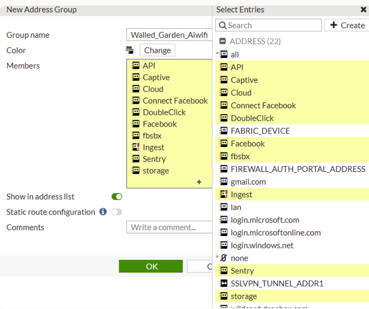369x309 pixels.
Task: Enable Static route configuration toggle
Action: (x=117, y=212)
